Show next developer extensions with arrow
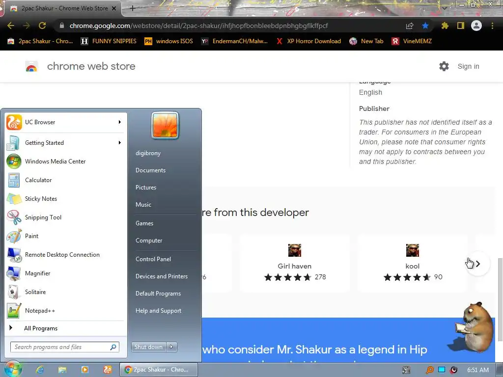 click(478, 264)
